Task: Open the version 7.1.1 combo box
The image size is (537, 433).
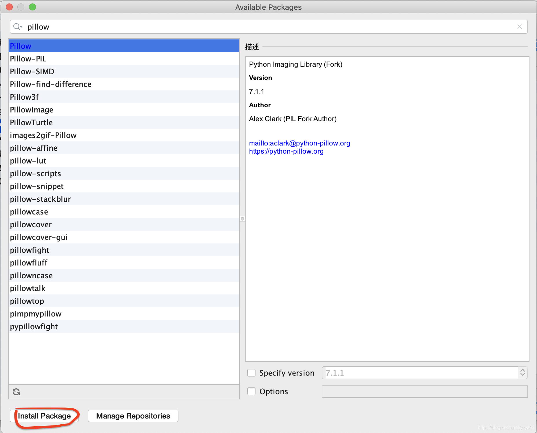Action: coord(425,373)
